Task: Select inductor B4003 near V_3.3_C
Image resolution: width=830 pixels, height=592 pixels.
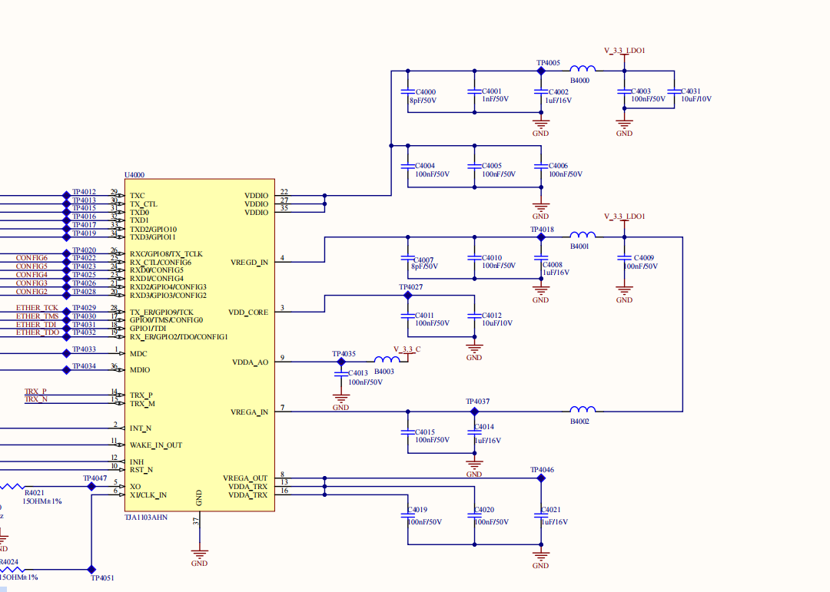Action: pyautogui.click(x=387, y=359)
